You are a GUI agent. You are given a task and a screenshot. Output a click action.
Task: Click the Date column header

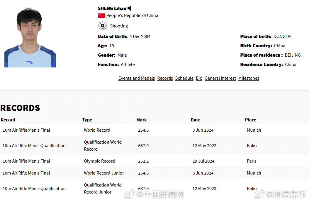pyautogui.click(x=196, y=120)
